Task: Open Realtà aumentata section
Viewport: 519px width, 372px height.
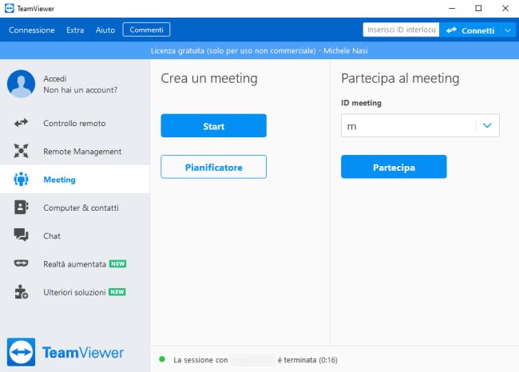Action: [x=75, y=264]
